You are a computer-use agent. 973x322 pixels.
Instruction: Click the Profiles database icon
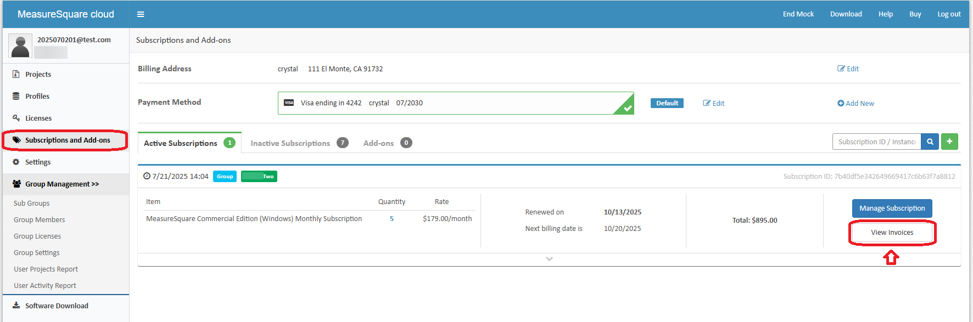pyautogui.click(x=16, y=96)
